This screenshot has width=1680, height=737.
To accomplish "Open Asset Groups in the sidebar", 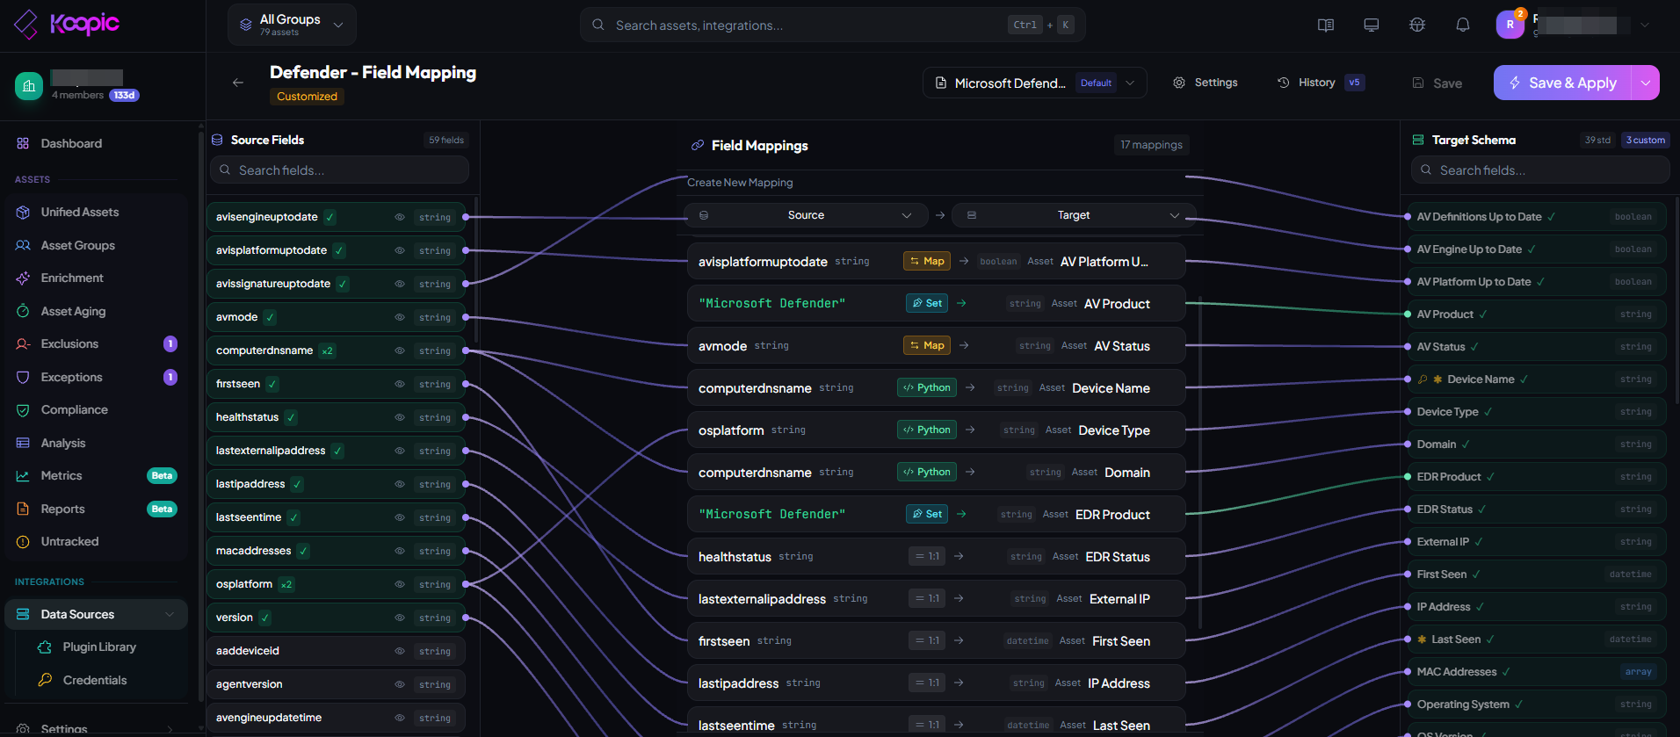I will coord(97,245).
